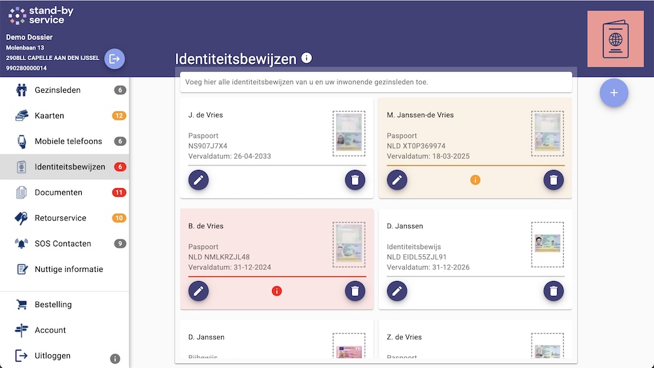654x368 pixels.
Task: Open the info icon next to Identiteitsbewijzen heading
Action: pyautogui.click(x=307, y=58)
